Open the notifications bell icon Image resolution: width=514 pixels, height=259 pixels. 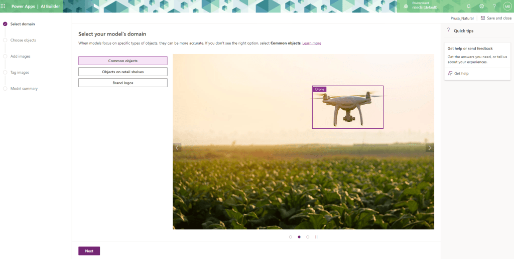point(468,6)
